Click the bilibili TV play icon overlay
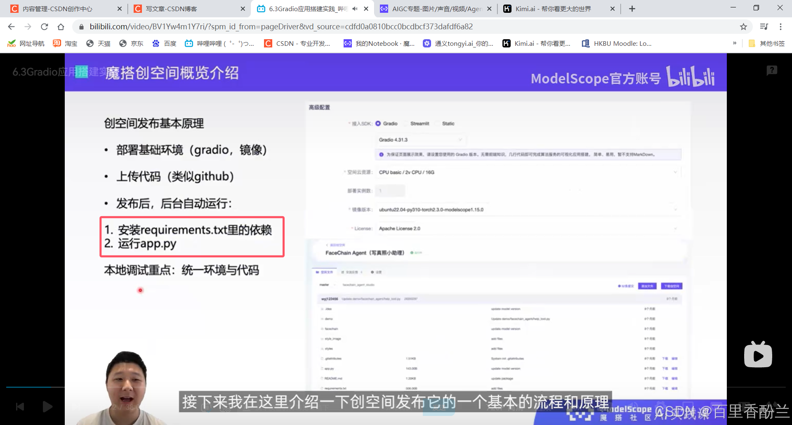792x425 pixels. pos(758,354)
